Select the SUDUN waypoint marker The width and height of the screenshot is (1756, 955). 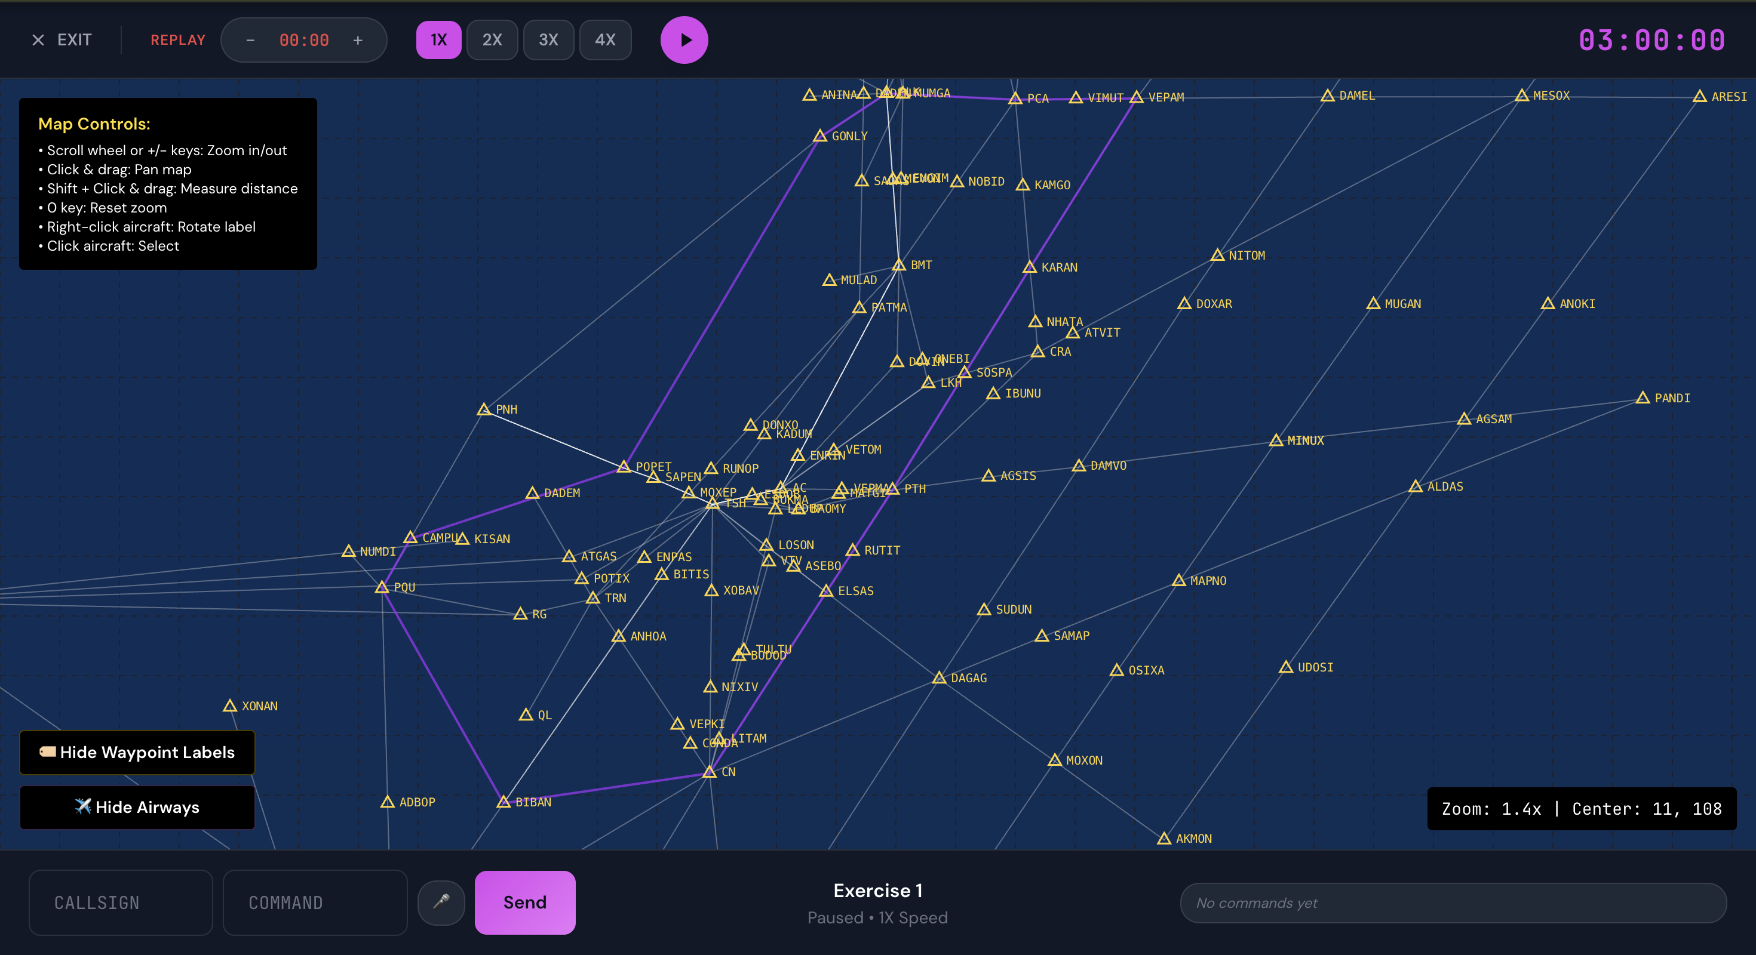[x=984, y=609]
